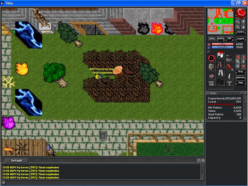Click Skills window scroll down arrow
Image resolution: width=248 pixels, height=186 pixels.
(x=245, y=118)
